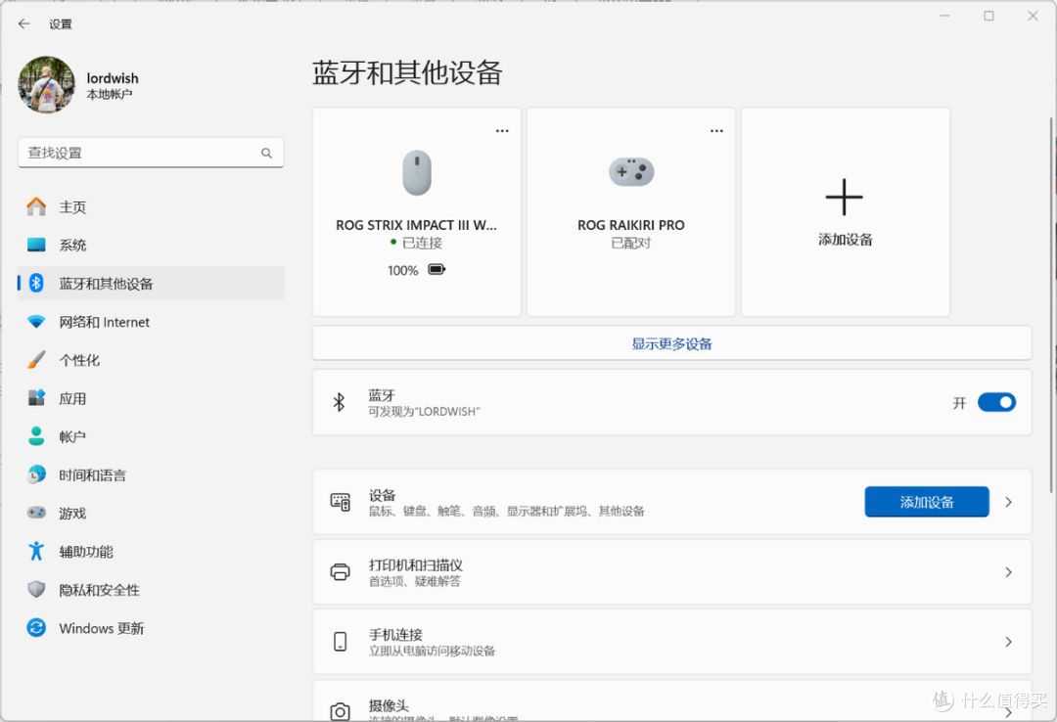Maximize the Settings window

(988, 16)
